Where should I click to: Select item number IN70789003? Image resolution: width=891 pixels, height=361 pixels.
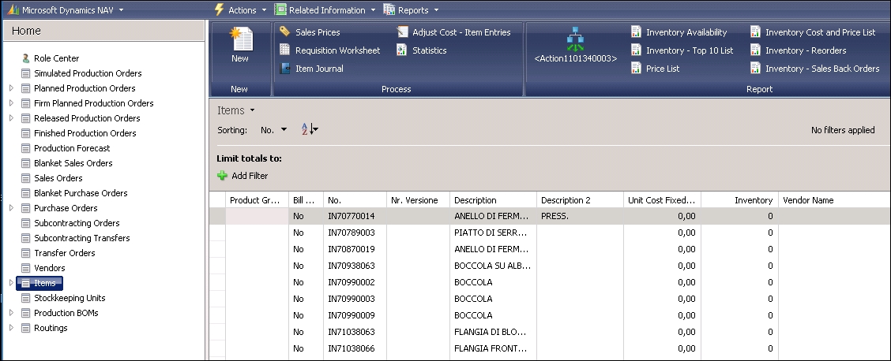point(352,233)
